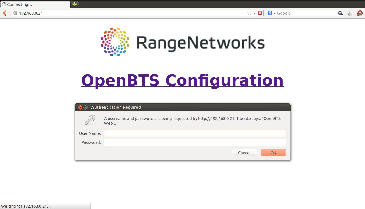The height and width of the screenshot is (209, 365).
Task: Click the Cancel button
Action: point(244,153)
